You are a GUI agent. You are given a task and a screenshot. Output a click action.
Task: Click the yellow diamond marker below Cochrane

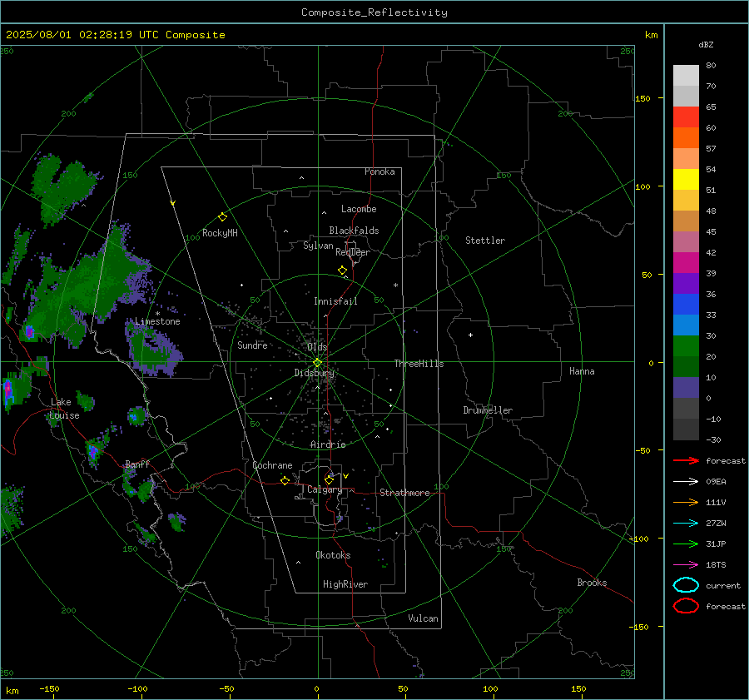click(x=285, y=480)
